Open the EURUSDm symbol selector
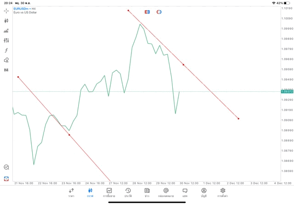The width and height of the screenshot is (294, 205). click(x=22, y=9)
